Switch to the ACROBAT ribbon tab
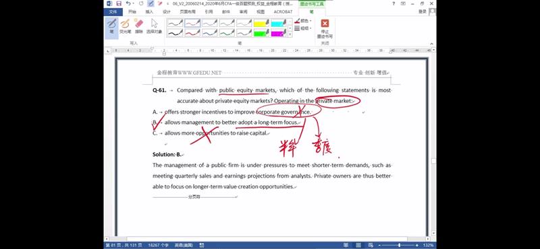Image resolution: width=540 pixels, height=249 pixels. coord(283,11)
